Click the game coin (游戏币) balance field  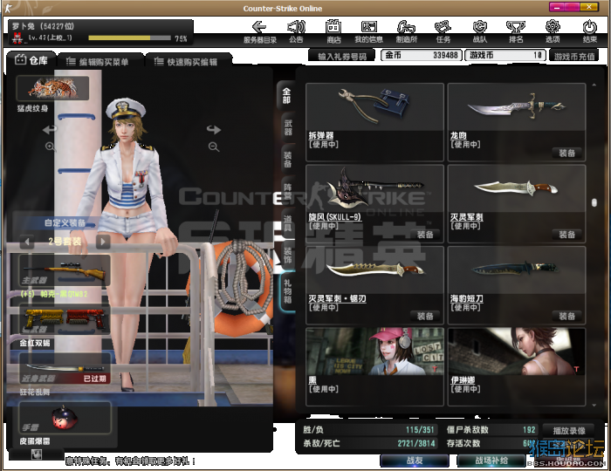505,55
